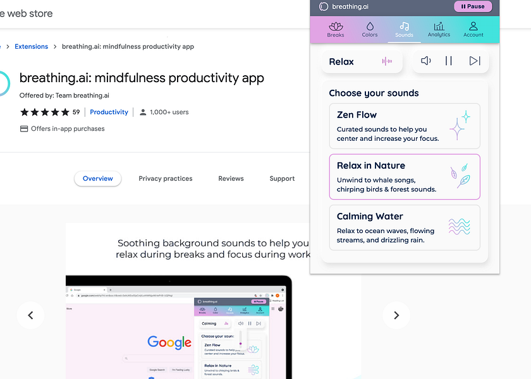Click the breadcrumb chevron before Extensions
This screenshot has width=531, height=379.
click(8, 47)
